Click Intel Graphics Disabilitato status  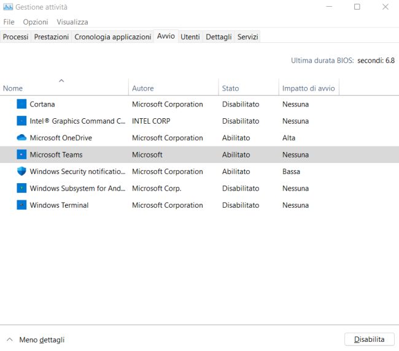click(x=241, y=121)
